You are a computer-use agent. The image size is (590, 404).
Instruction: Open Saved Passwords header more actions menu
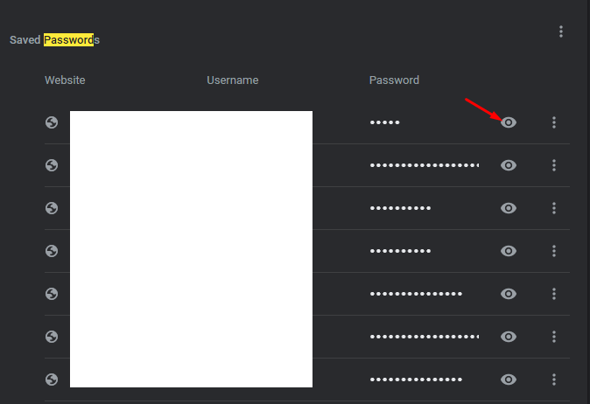pyautogui.click(x=561, y=31)
